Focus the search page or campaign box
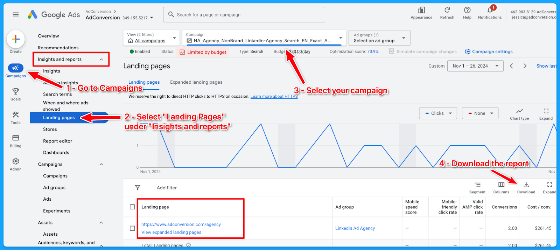The width and height of the screenshot is (560, 250). coord(244,14)
